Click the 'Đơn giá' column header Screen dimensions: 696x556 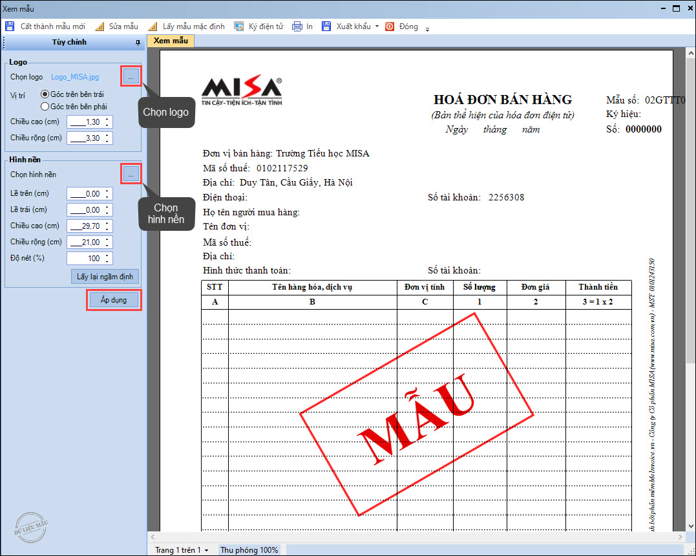pos(536,287)
